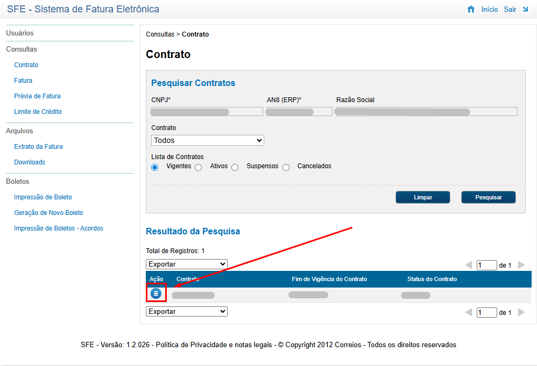
Task: Open the contract action icon in results row
Action: (156, 293)
